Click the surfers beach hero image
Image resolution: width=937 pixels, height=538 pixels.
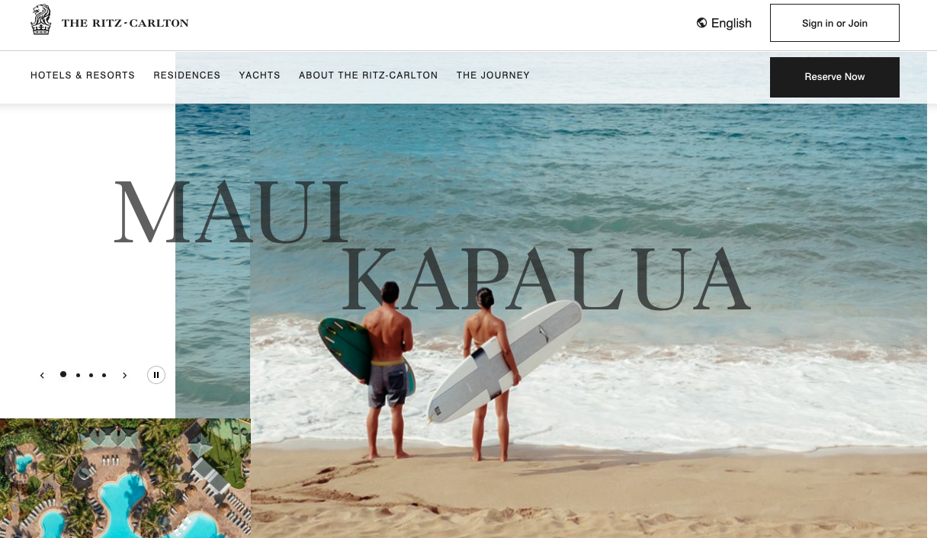coord(589,320)
